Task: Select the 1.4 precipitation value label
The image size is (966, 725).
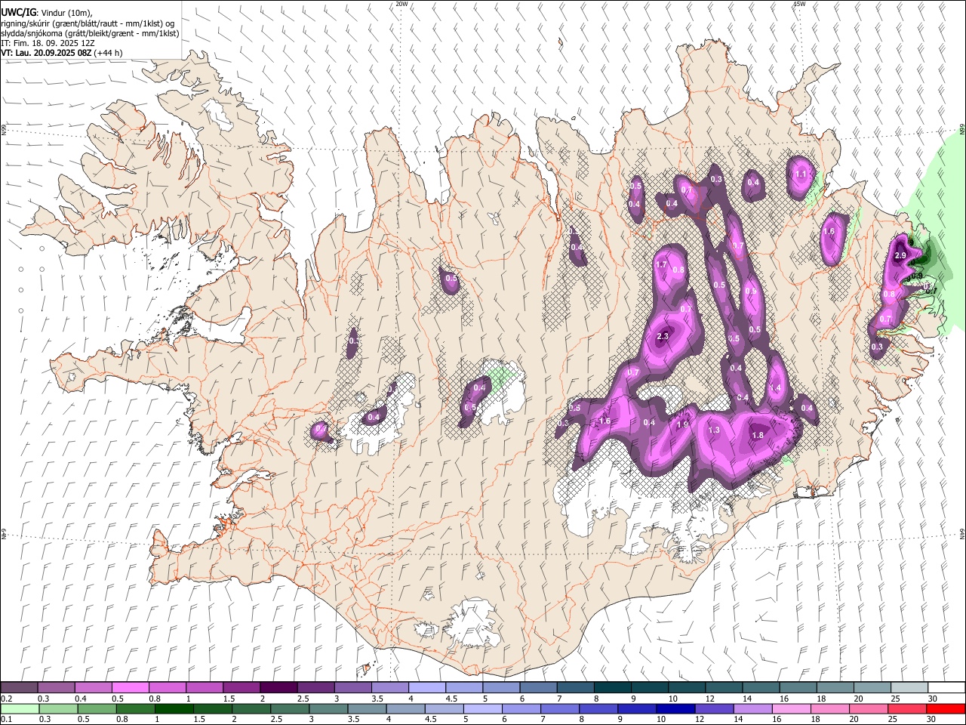Action: [775, 387]
